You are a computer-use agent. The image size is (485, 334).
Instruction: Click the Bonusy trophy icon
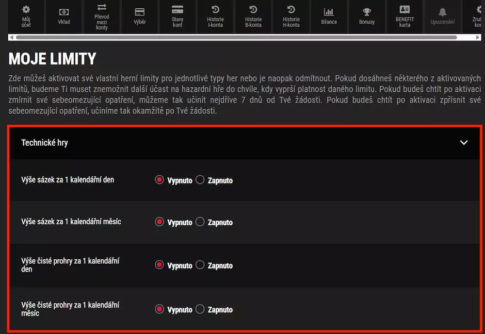coord(367,12)
